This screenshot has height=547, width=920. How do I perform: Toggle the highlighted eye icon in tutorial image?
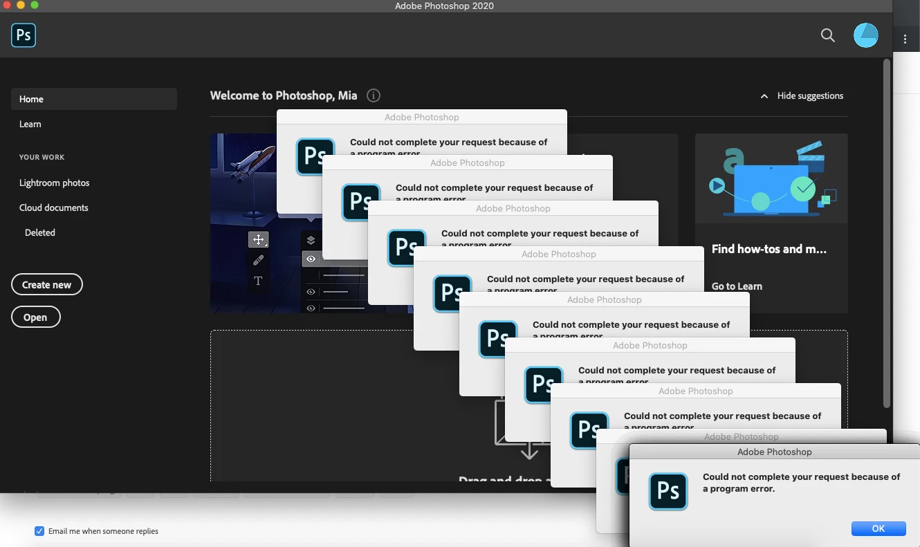pyautogui.click(x=311, y=259)
